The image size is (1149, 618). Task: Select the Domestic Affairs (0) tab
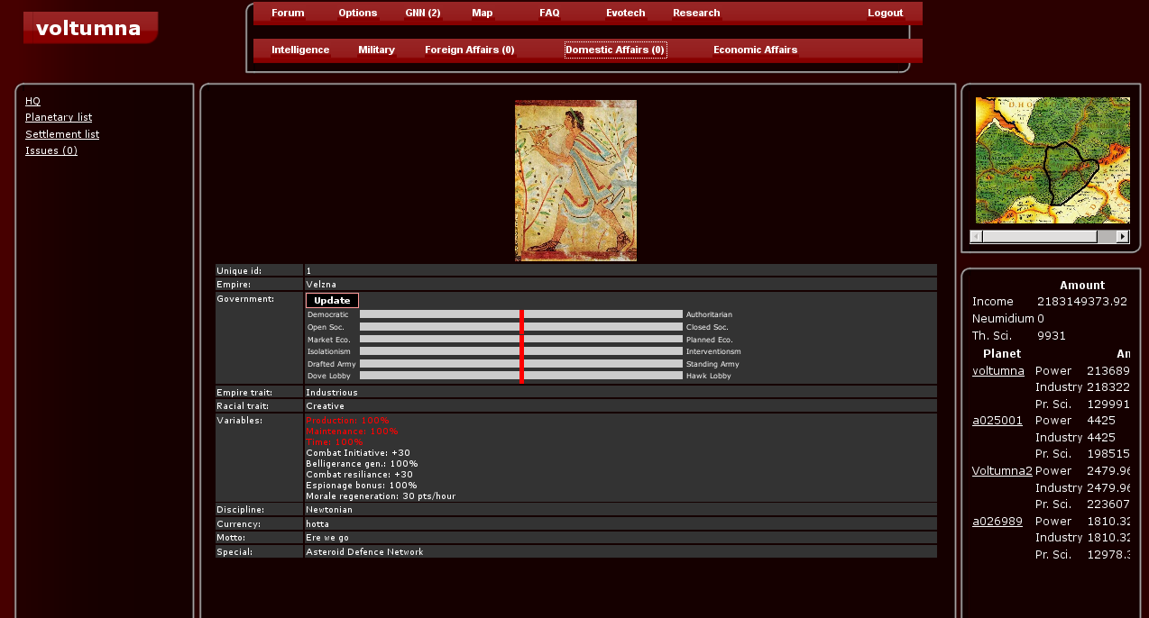click(615, 50)
